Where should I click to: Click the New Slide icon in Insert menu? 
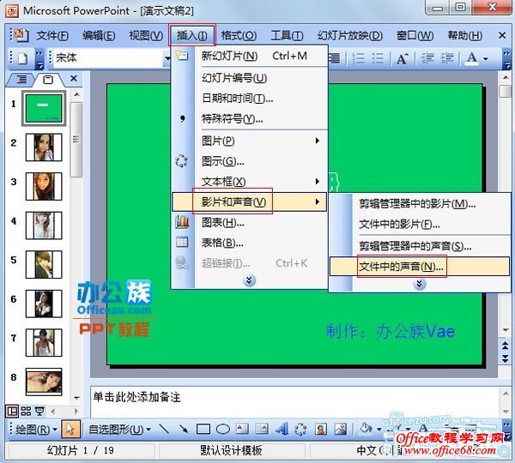[x=182, y=55]
